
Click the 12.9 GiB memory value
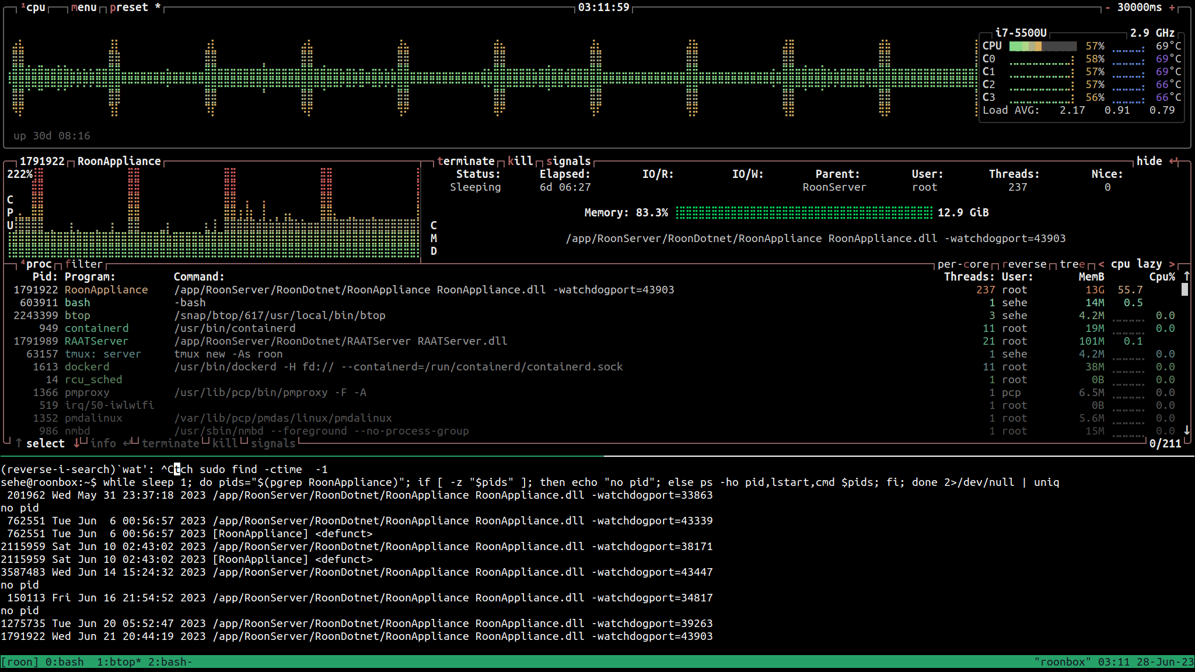click(963, 212)
